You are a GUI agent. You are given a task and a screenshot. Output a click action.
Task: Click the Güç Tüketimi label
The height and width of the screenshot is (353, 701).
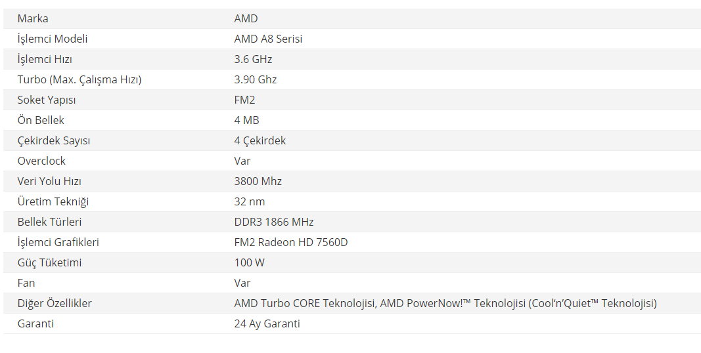[50, 262]
